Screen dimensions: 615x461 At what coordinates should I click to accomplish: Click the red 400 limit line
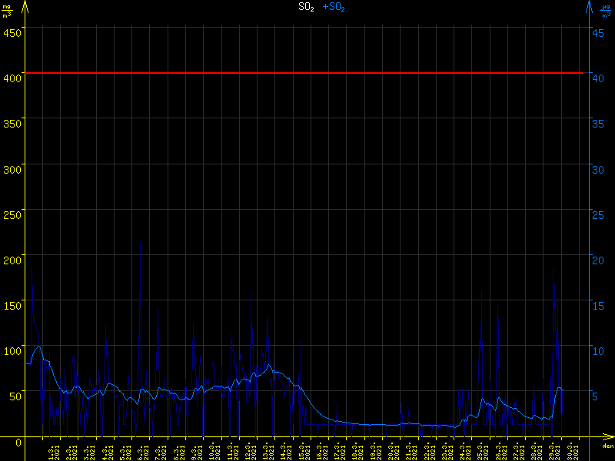point(307,73)
